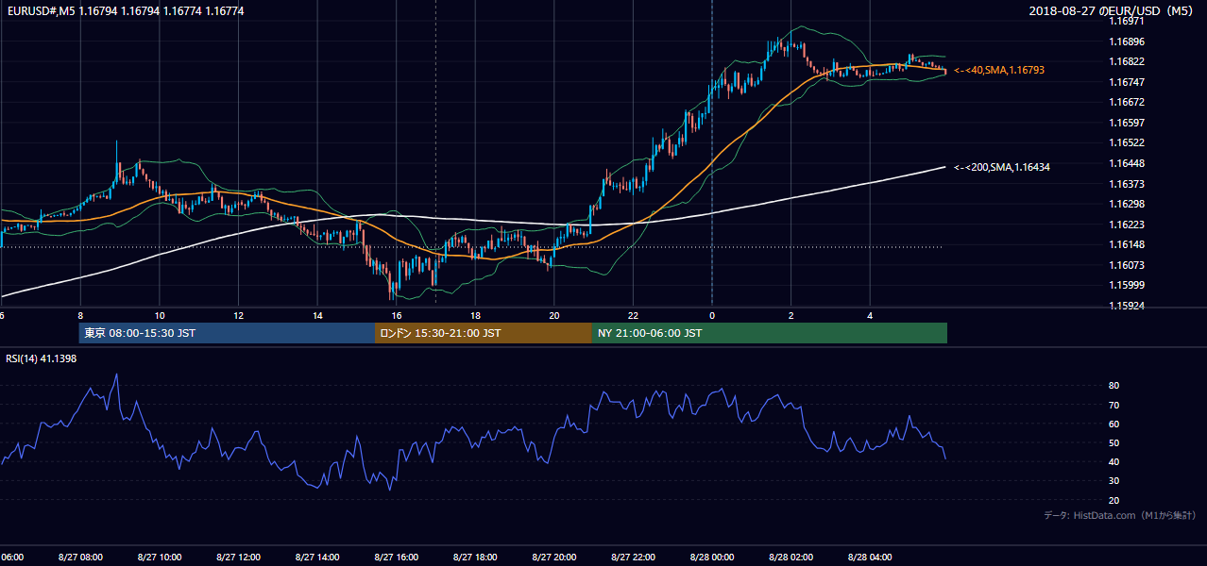Viewport: 1207px width, 566px height.
Task: Click price axis value 1.16448
Action: [1128, 163]
